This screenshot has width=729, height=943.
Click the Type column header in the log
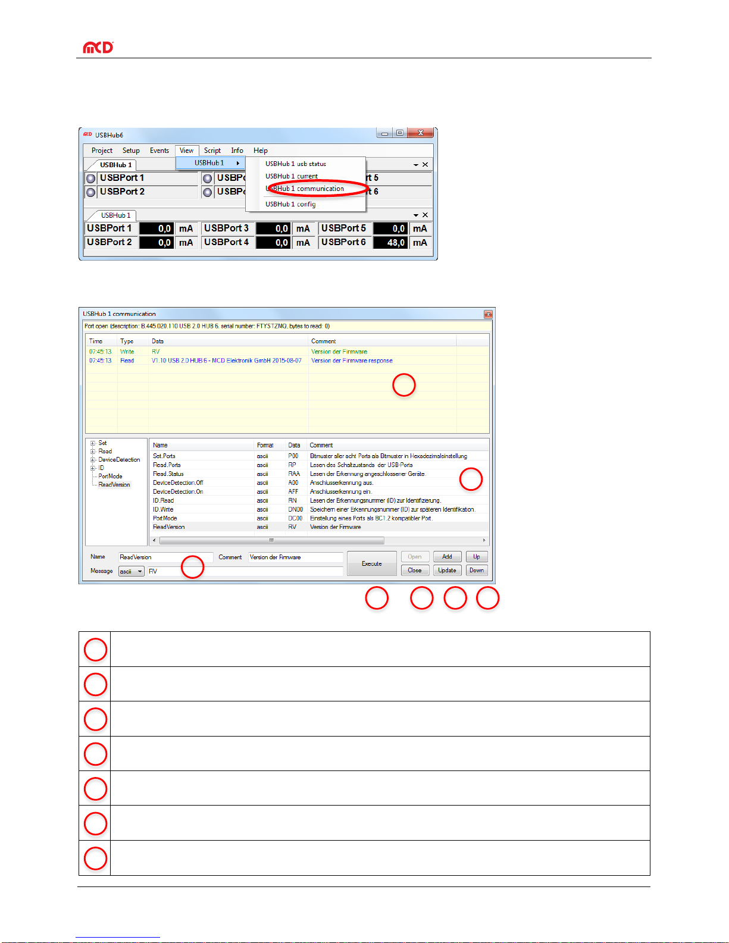pyautogui.click(x=133, y=341)
